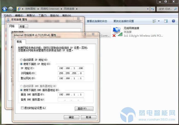This screenshot has height=125, width=179.
Task: Click the refresh icon beside address bar
Action: tap(153, 9)
